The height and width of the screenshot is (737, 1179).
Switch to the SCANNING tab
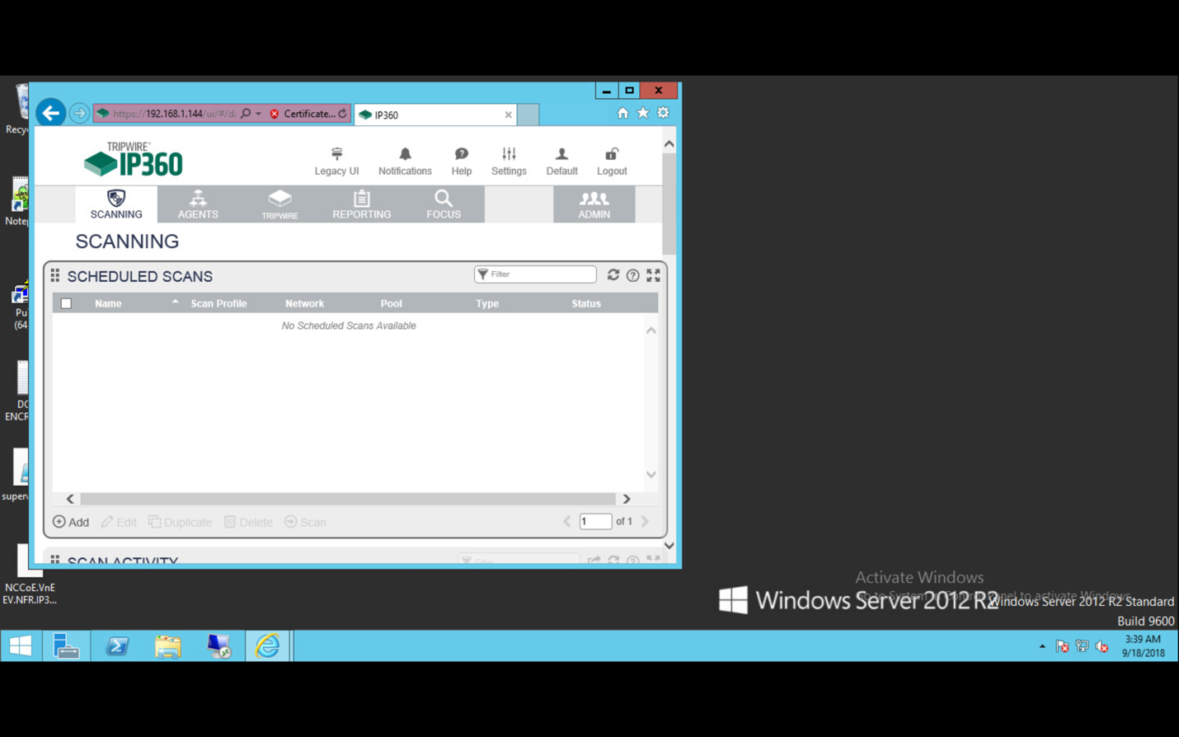116,204
